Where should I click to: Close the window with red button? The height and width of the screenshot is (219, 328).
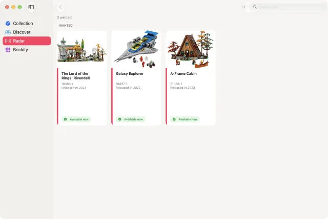coord(7,7)
